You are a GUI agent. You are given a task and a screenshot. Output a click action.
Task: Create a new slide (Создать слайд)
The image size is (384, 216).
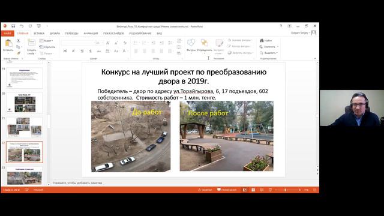coord(32,47)
